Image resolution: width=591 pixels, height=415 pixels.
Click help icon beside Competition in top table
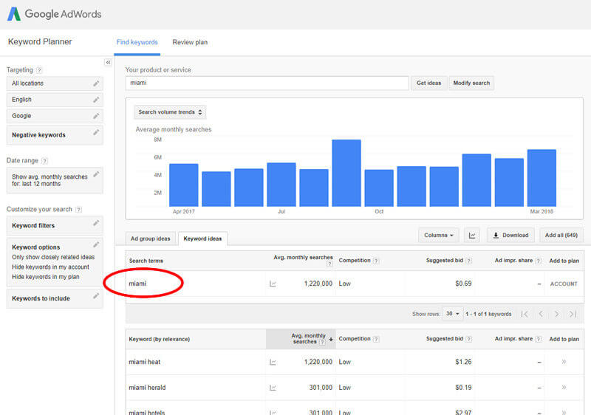click(x=376, y=261)
